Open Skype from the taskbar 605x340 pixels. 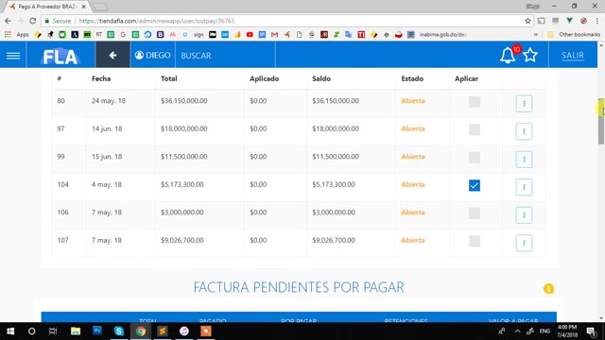pos(119,331)
